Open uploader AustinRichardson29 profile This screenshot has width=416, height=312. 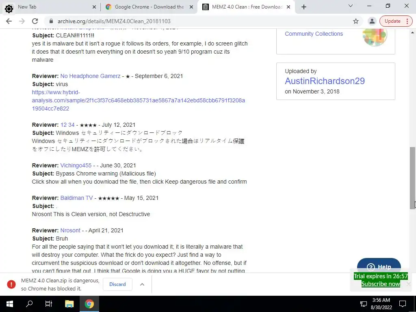(x=325, y=81)
